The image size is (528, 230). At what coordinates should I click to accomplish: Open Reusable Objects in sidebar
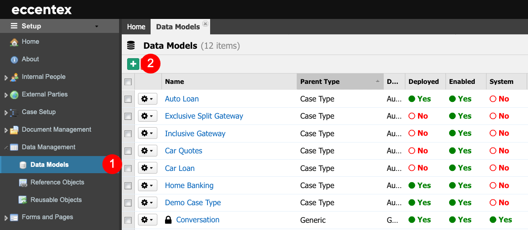(x=56, y=200)
